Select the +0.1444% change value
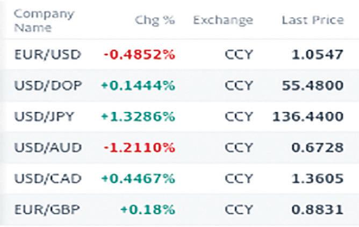This screenshot has width=359, height=227. coord(138,86)
